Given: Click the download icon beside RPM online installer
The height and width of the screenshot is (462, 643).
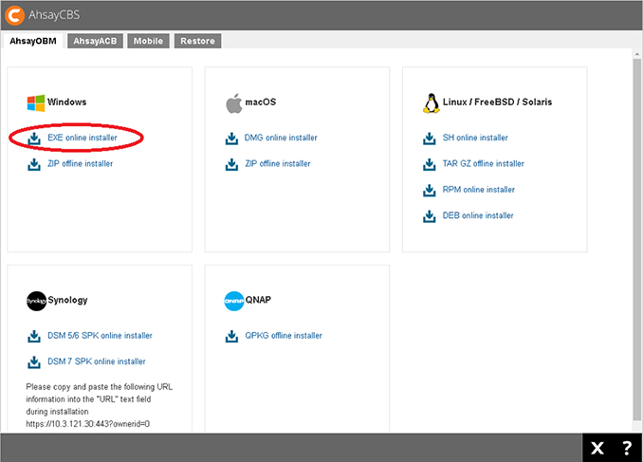Looking at the screenshot, I should point(431,190).
